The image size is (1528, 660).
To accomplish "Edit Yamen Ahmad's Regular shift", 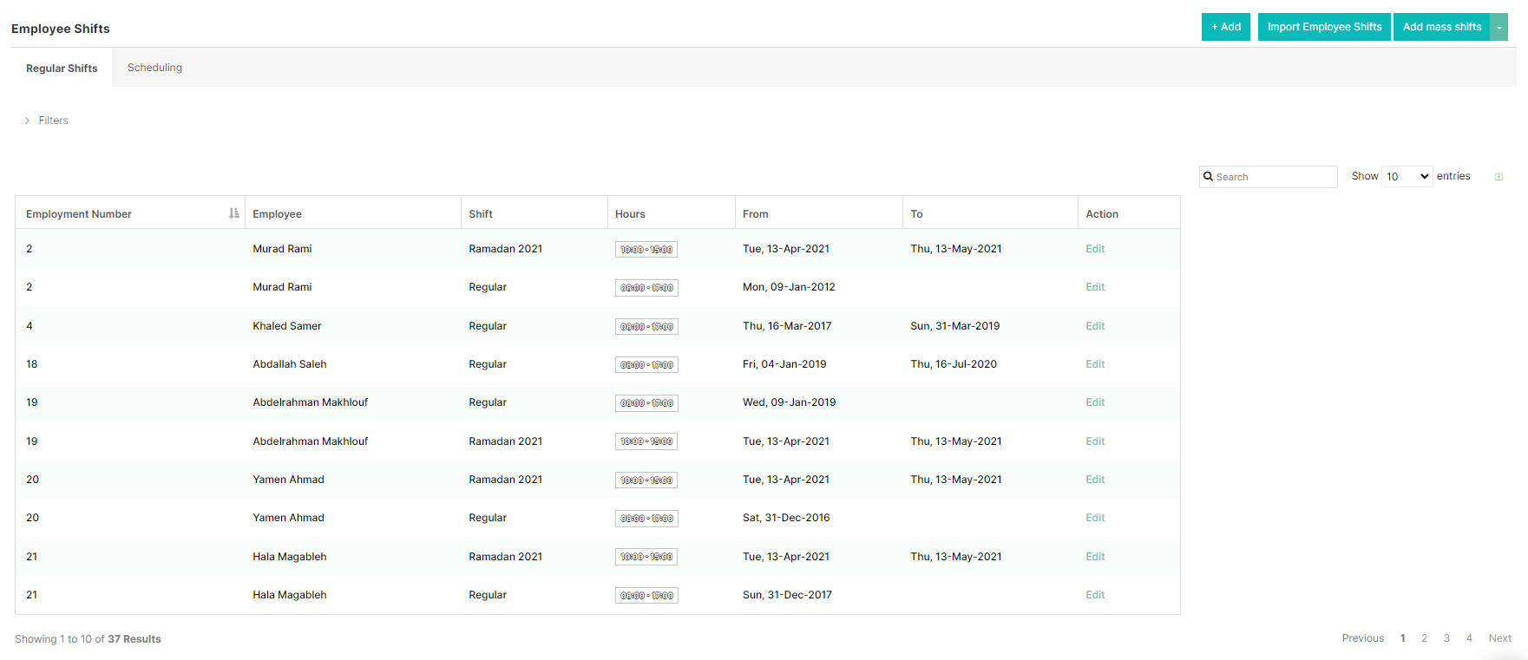I will (1095, 518).
